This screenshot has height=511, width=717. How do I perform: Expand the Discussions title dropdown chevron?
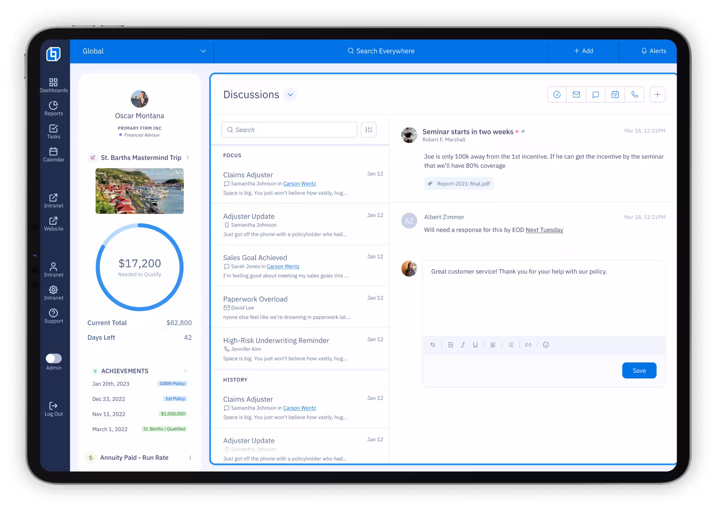click(x=290, y=95)
